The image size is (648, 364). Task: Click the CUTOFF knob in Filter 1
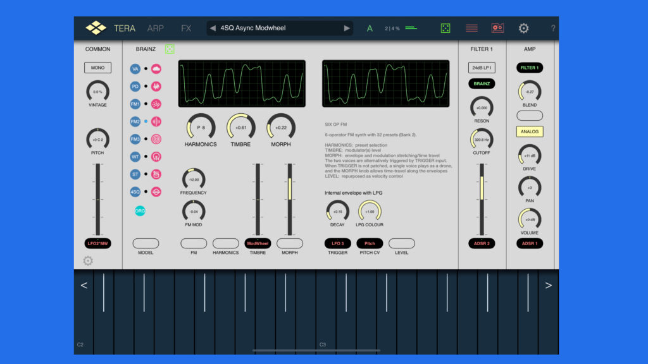tap(481, 140)
